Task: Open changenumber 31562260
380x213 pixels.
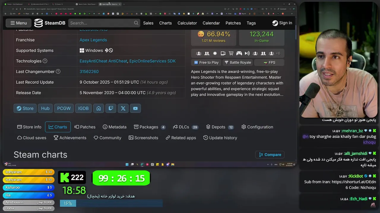Action: point(89,72)
